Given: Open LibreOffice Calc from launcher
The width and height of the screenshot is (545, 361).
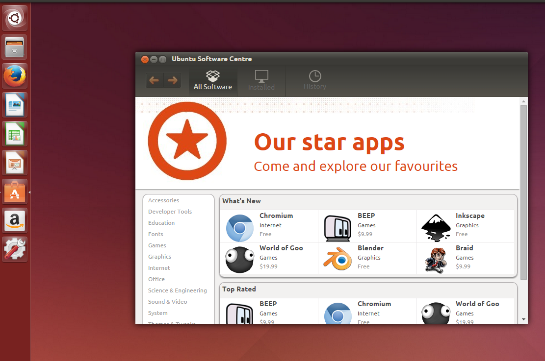Looking at the screenshot, I should 15,134.
